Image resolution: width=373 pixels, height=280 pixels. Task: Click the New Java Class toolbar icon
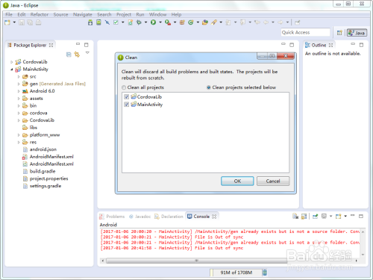(x=191, y=22)
